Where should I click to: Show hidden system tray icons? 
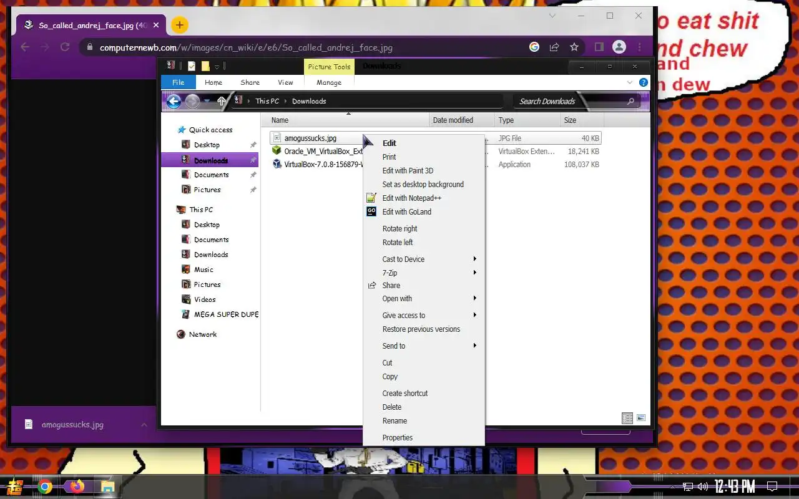pyautogui.click(x=672, y=487)
